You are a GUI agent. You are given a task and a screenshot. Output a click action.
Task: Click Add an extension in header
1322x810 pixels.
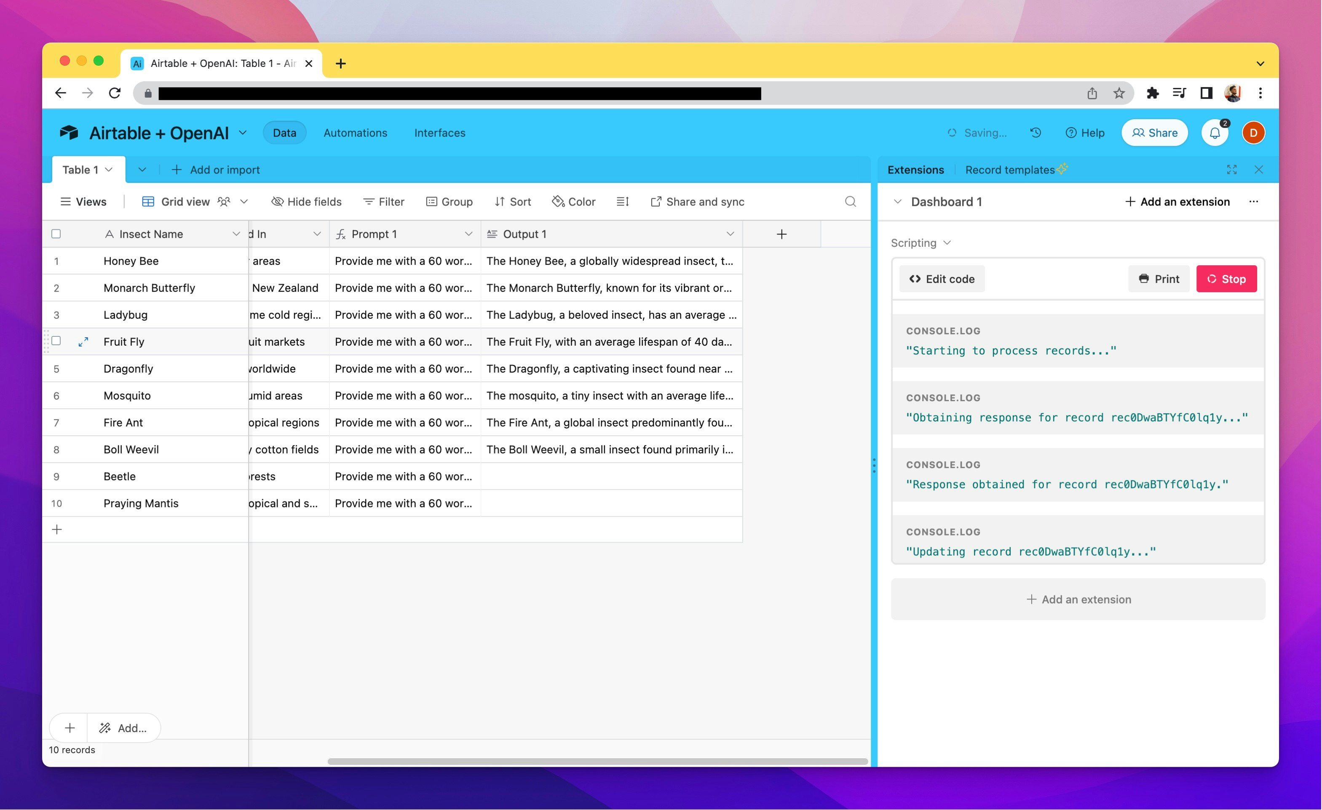[1177, 202]
